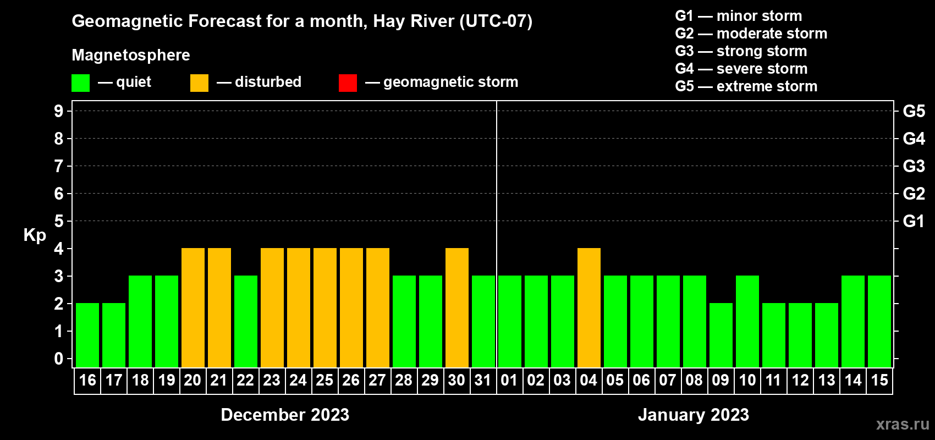Click the date label 10
The height and width of the screenshot is (440, 935).
(747, 380)
